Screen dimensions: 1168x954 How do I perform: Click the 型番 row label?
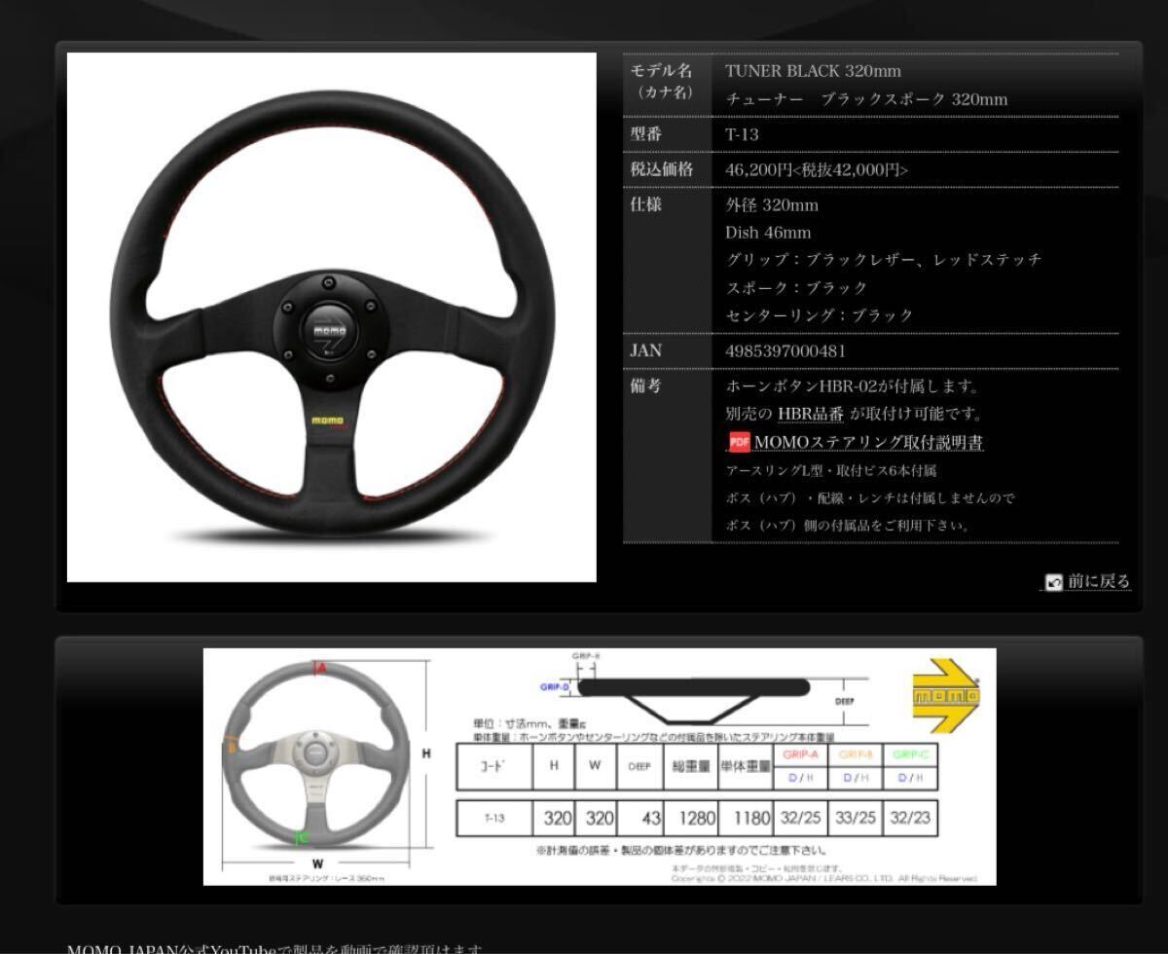646,134
